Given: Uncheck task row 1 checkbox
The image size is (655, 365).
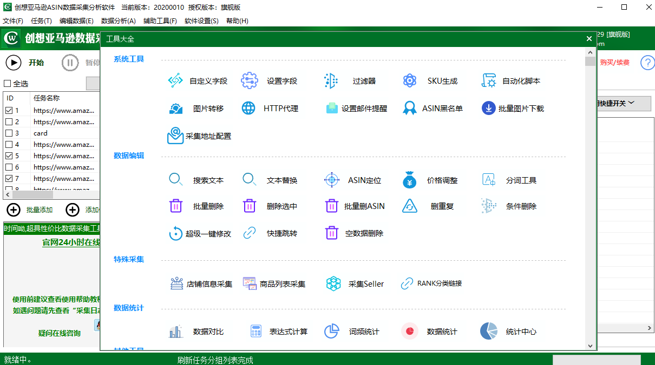Looking at the screenshot, I should 9,110.
